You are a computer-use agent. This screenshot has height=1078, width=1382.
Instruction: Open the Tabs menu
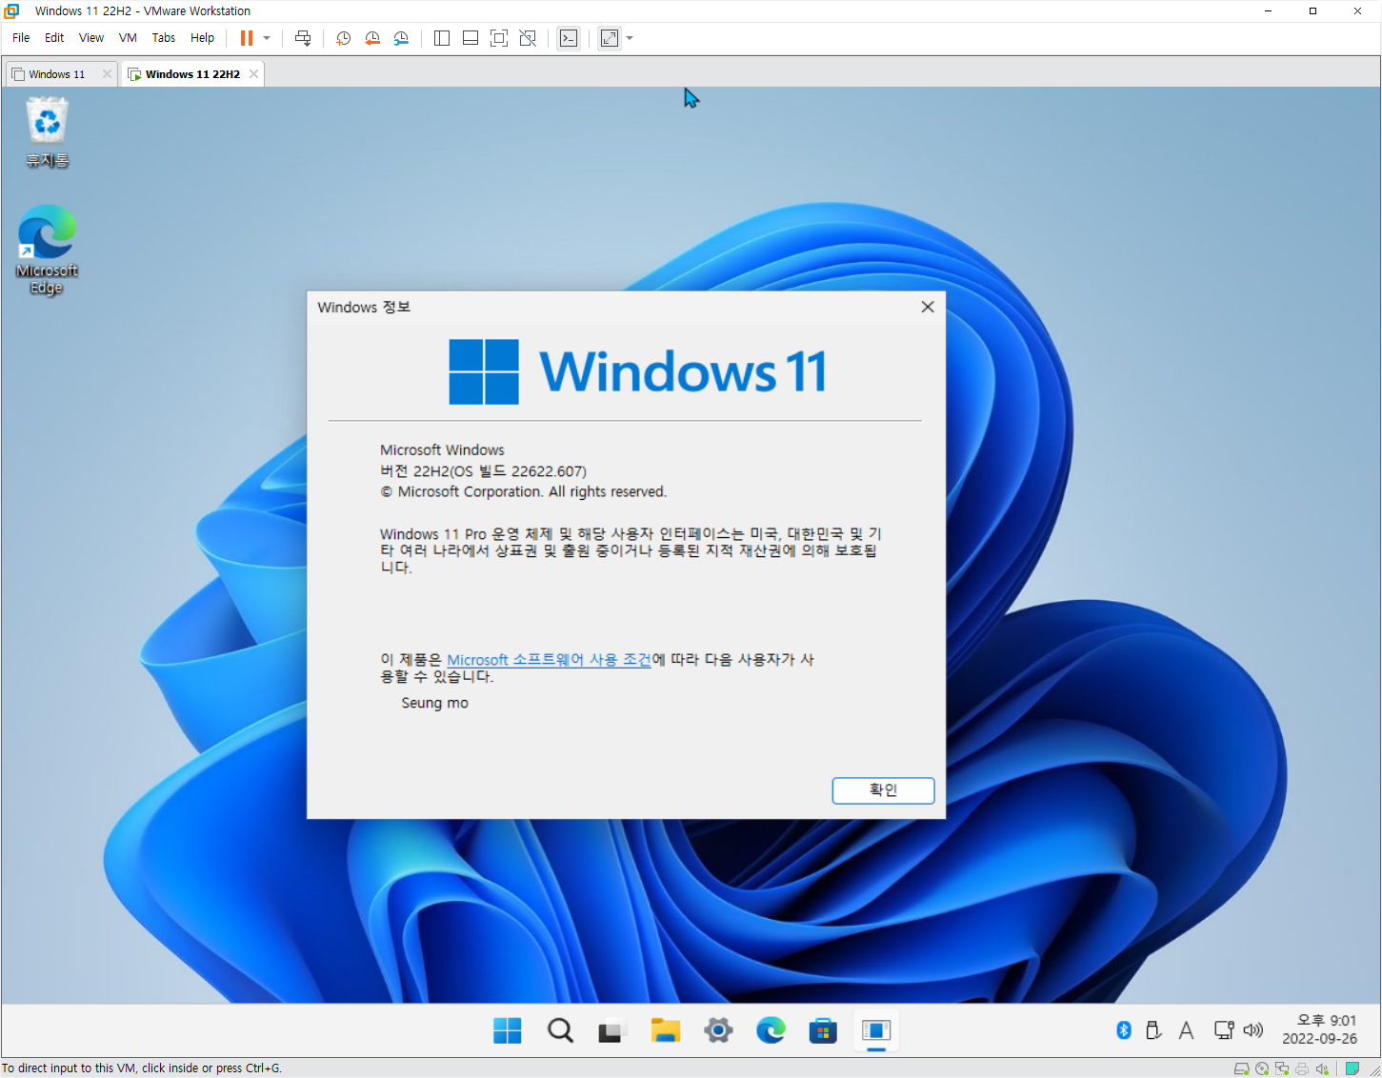click(164, 38)
